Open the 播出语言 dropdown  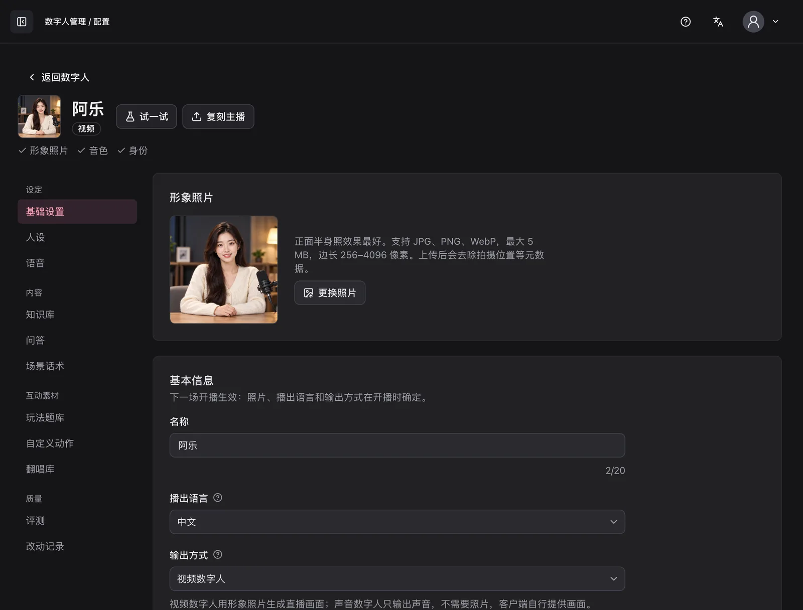coord(397,522)
